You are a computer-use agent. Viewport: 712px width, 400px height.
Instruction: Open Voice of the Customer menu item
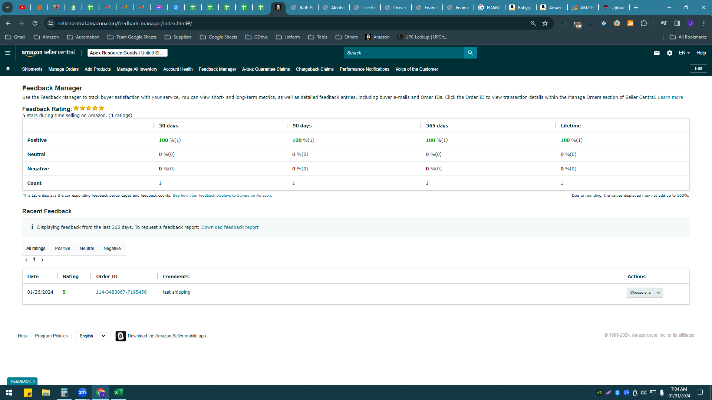click(x=417, y=69)
